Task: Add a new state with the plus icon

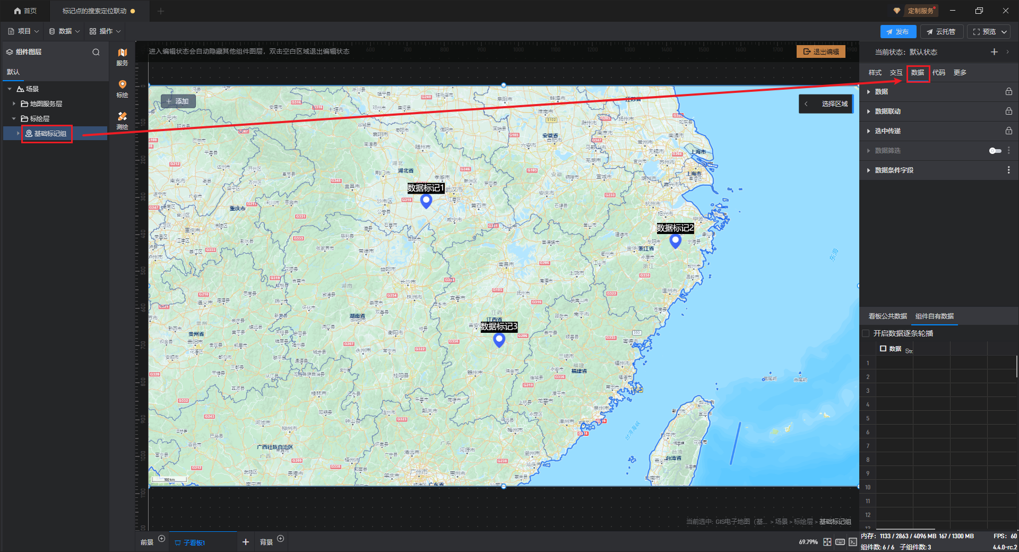Action: tap(994, 52)
